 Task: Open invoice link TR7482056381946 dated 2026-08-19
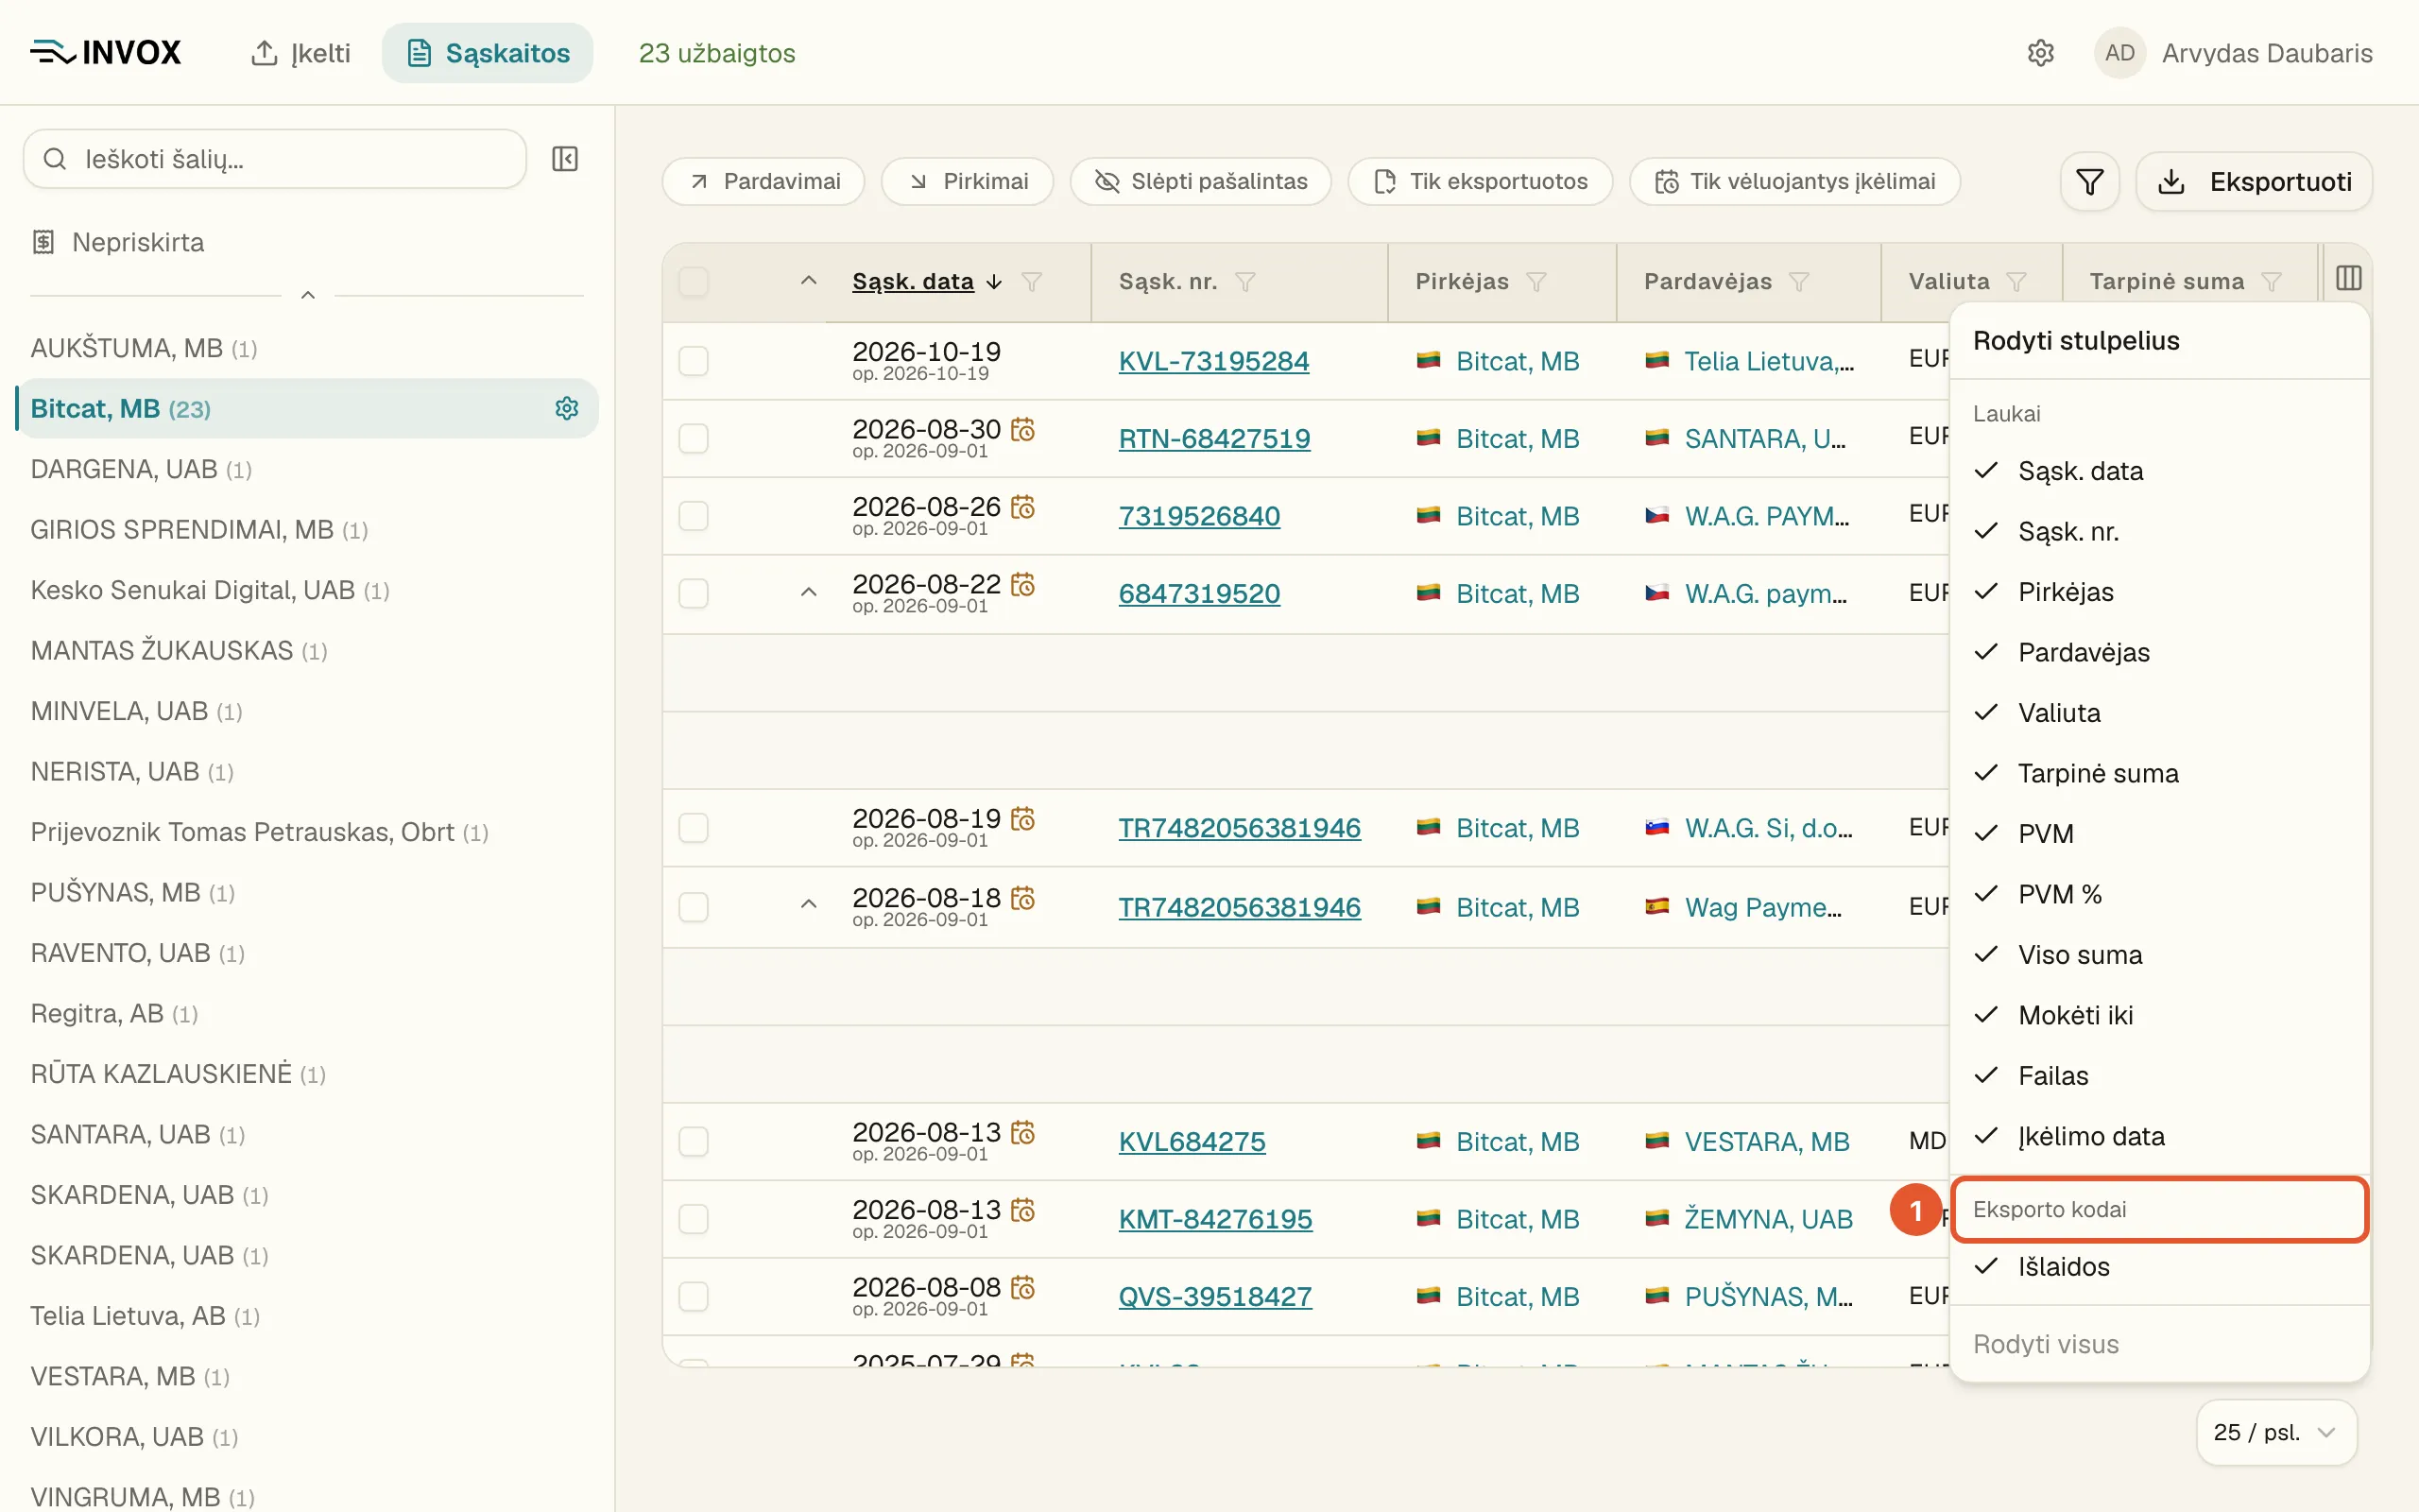(1240, 828)
